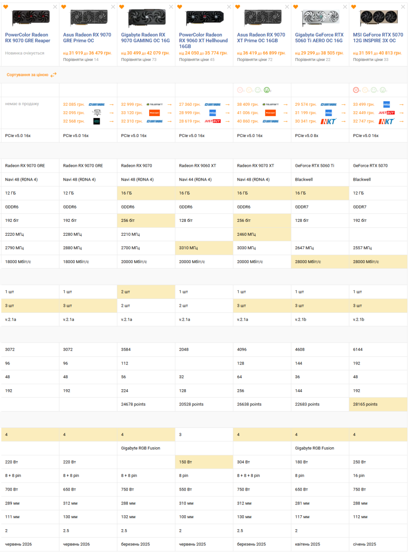Toggle favorite heart on MSI RTX 5070 INSPIRE
The height and width of the screenshot is (554, 414).
tap(354, 7)
